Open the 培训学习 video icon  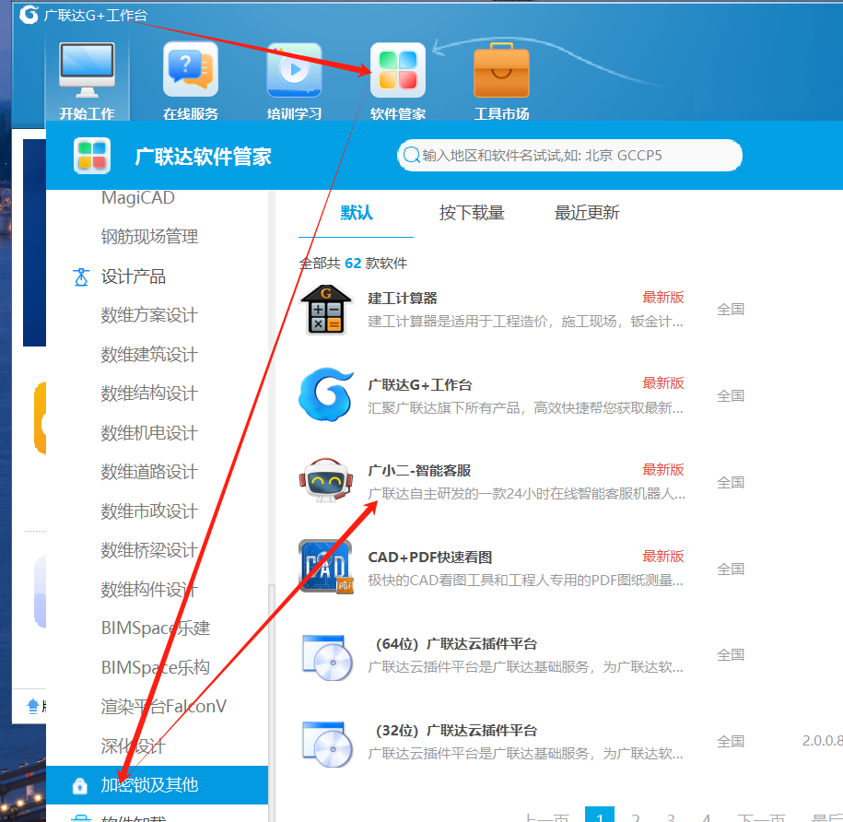294,70
